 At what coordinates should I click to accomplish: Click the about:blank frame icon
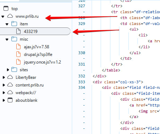point(10,100)
